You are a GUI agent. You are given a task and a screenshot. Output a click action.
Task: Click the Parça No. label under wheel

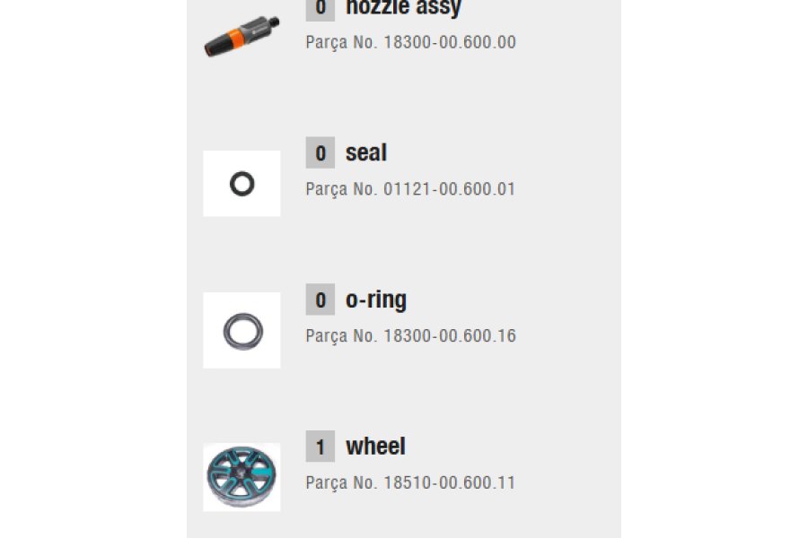point(342,483)
